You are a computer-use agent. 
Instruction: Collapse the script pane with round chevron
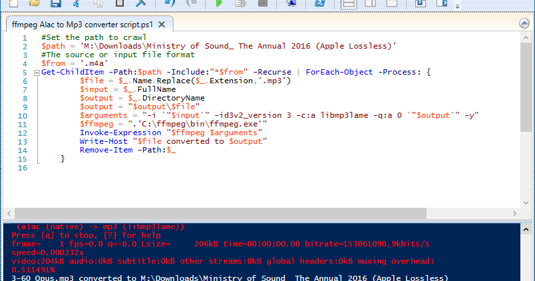point(524,23)
